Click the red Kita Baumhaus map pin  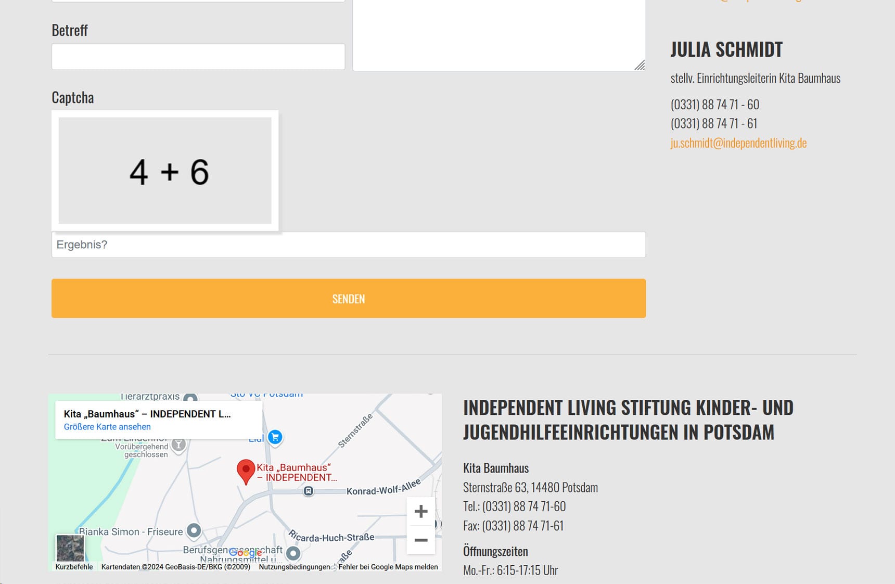pyautogui.click(x=246, y=471)
